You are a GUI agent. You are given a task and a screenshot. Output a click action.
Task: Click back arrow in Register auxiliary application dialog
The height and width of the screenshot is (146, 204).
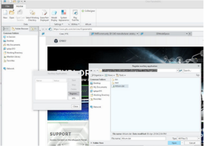(91, 71)
